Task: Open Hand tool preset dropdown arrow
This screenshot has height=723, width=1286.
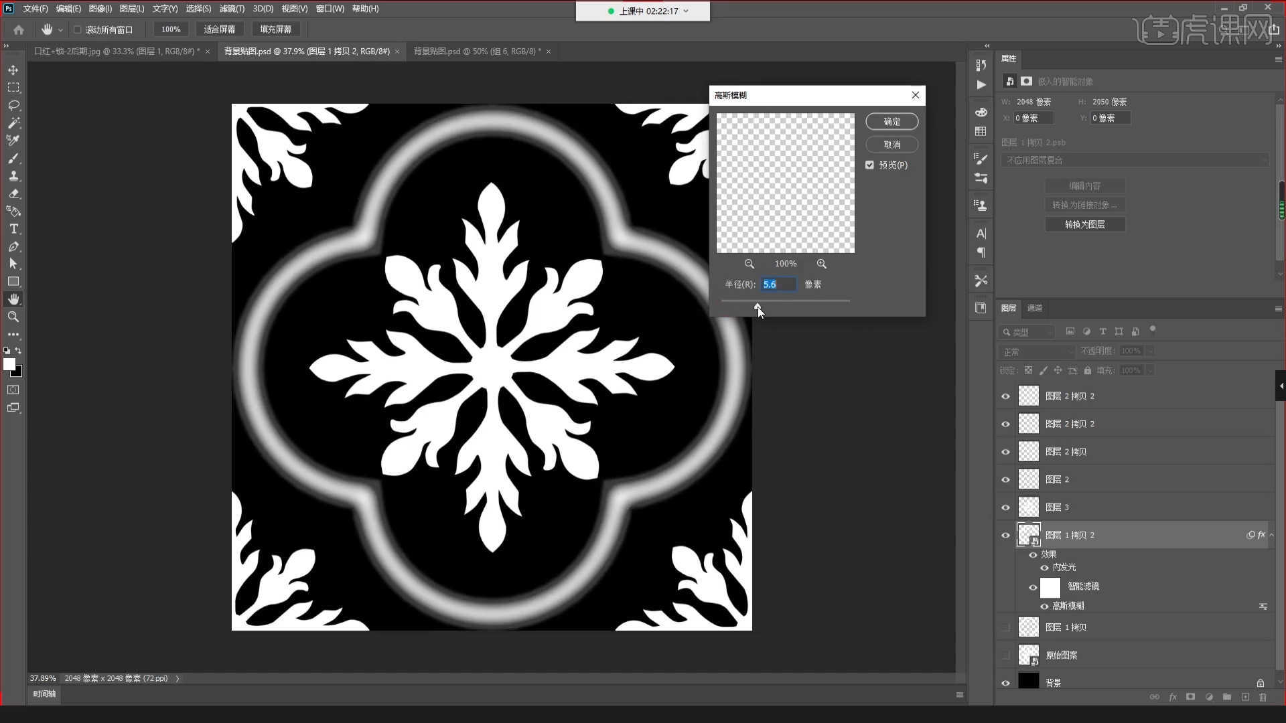Action: click(60, 30)
